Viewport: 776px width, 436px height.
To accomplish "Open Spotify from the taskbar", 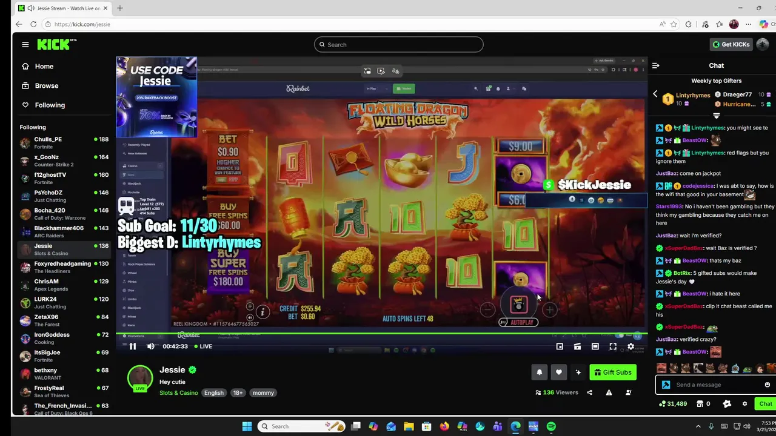I will pos(551,426).
